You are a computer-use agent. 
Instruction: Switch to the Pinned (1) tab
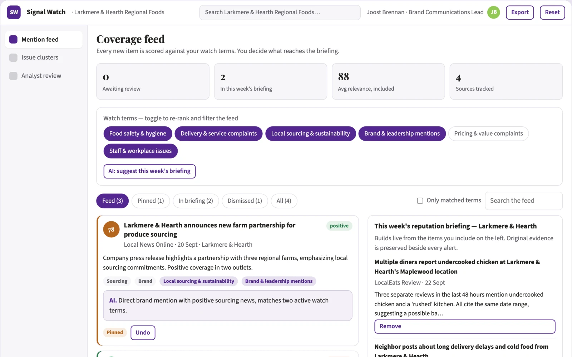(151, 201)
